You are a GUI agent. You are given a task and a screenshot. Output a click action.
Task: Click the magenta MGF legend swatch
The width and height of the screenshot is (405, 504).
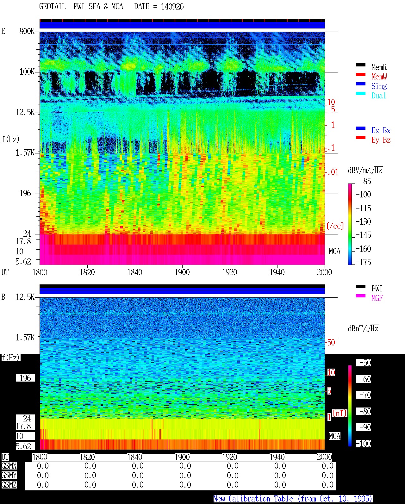(x=361, y=296)
